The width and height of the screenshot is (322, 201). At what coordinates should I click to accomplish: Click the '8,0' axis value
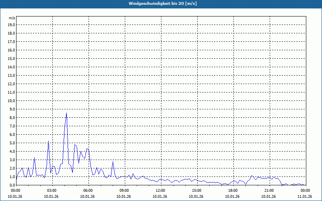click(x=12, y=117)
